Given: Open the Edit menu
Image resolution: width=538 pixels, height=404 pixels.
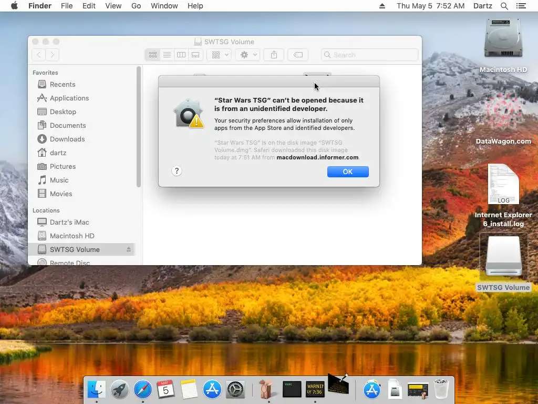Looking at the screenshot, I should tap(89, 6).
